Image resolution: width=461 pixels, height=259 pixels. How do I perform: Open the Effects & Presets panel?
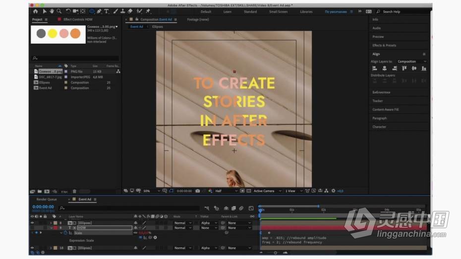[384, 46]
